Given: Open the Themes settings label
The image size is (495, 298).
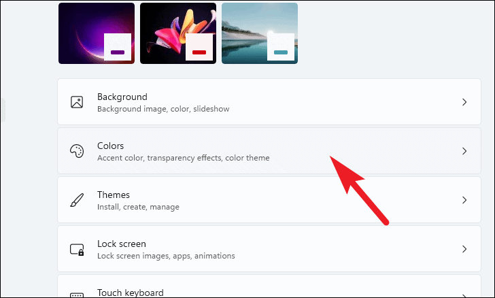Looking at the screenshot, I should point(113,195).
